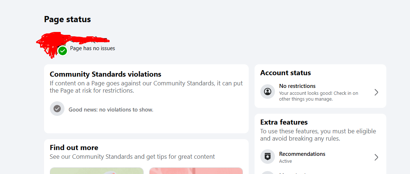Click the Recommendations shield star icon
This screenshot has width=410, height=174.
(x=268, y=157)
